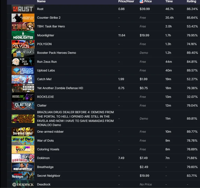Select the Secret Neighbor name
Screen dimensions: 200x188
pos(49,176)
